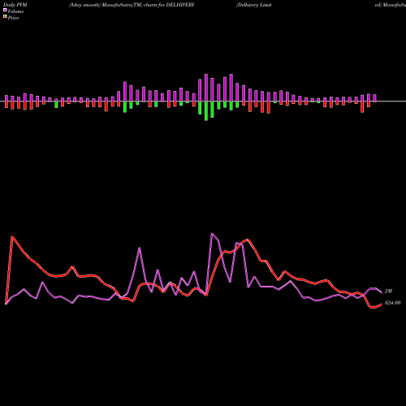Click the Volume legend color swatch
This screenshot has width=406, height=406.
[5, 10]
